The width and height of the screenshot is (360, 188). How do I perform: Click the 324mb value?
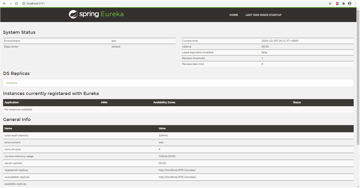point(163,136)
